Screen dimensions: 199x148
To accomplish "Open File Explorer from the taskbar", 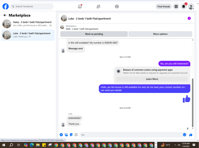I will point(38,145).
